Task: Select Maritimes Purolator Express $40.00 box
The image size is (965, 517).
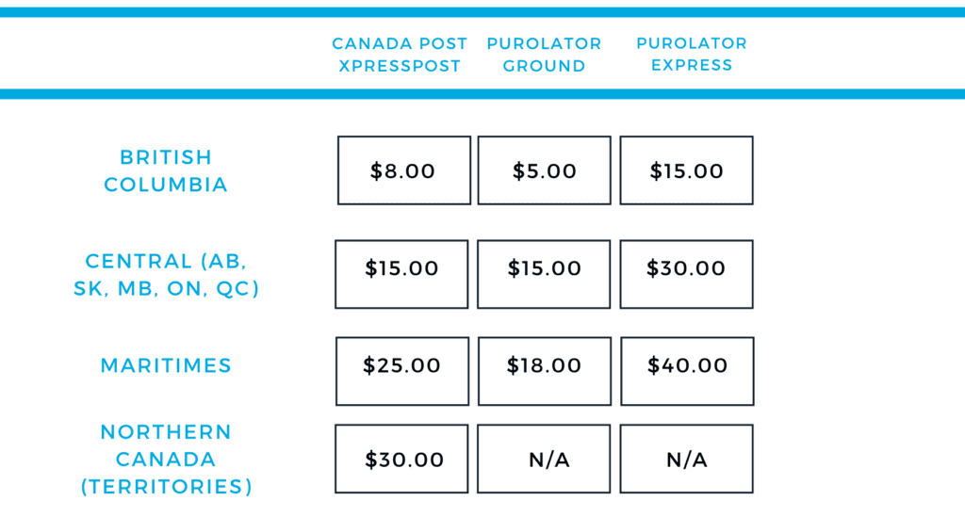Action: coord(687,371)
